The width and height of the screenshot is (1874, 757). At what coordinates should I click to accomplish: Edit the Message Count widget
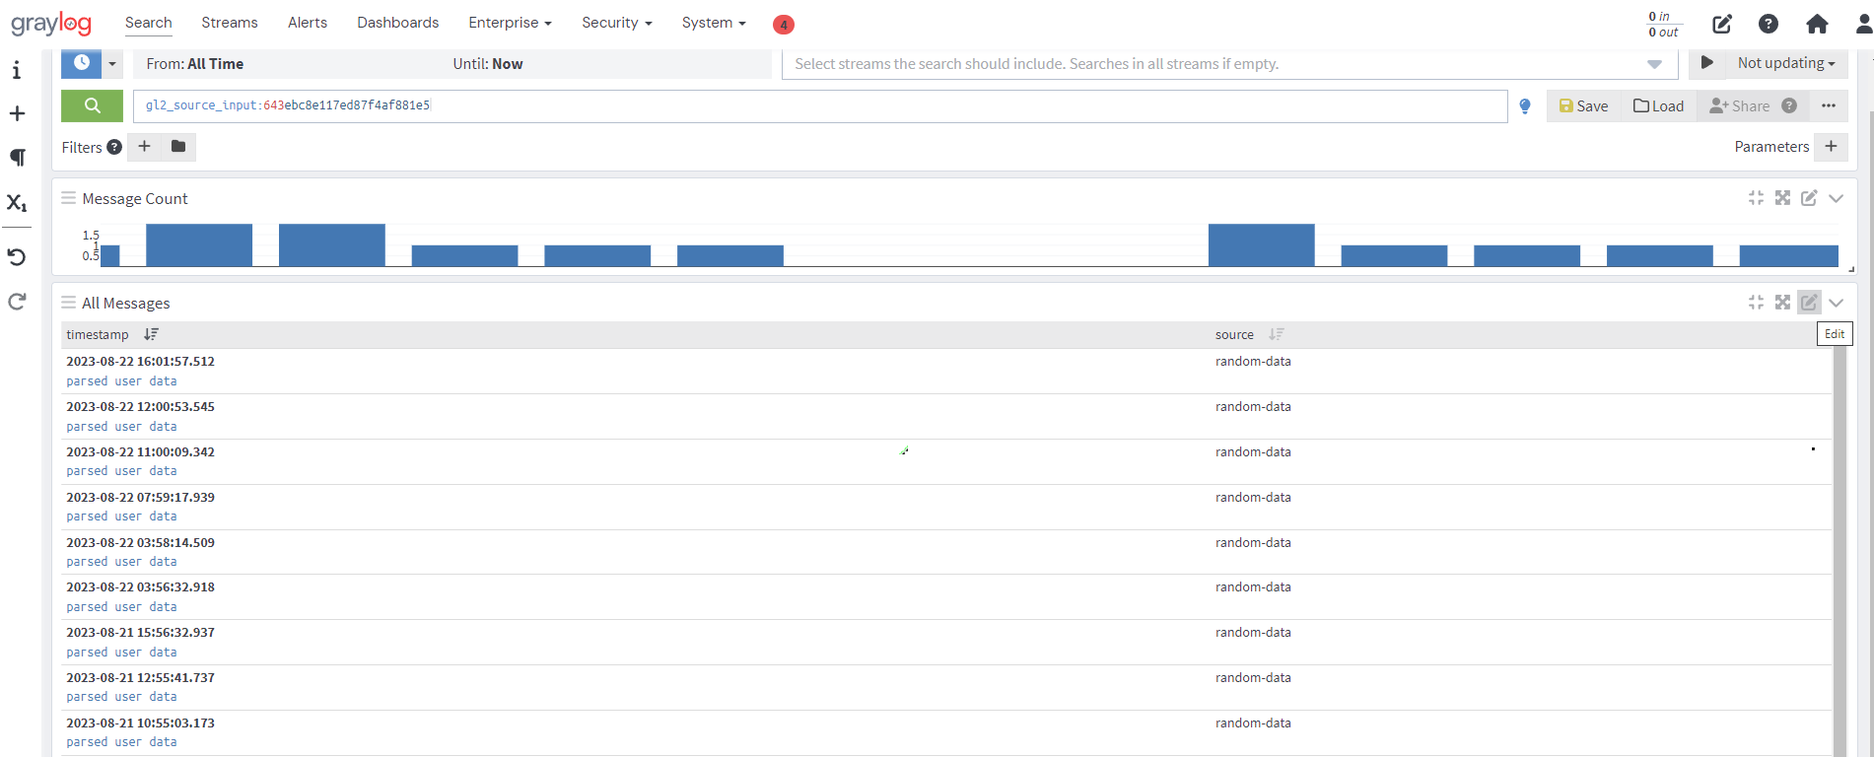point(1809,198)
